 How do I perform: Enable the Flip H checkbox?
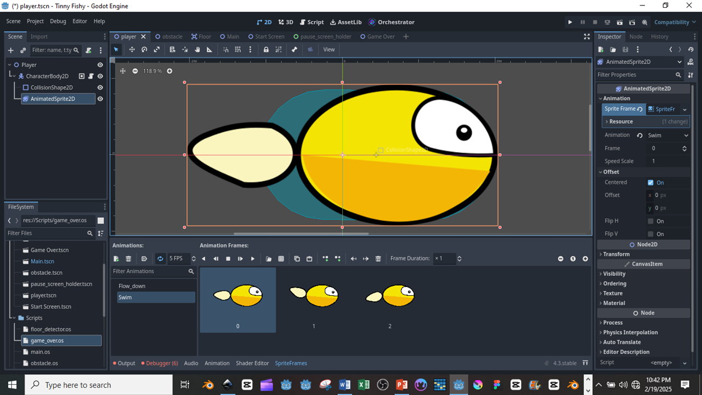(x=650, y=221)
